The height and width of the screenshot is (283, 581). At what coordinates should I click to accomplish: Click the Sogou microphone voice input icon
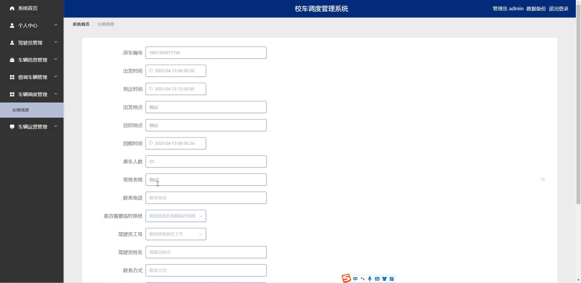369,278
